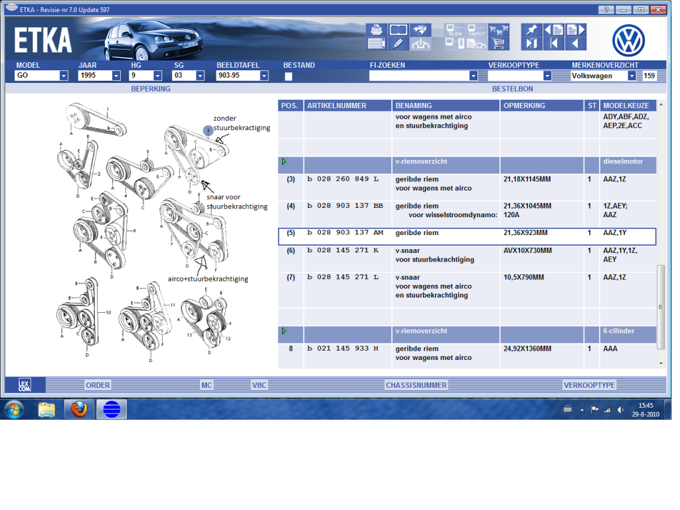
Task: Click the OPMERKING column header
Action: coord(542,106)
